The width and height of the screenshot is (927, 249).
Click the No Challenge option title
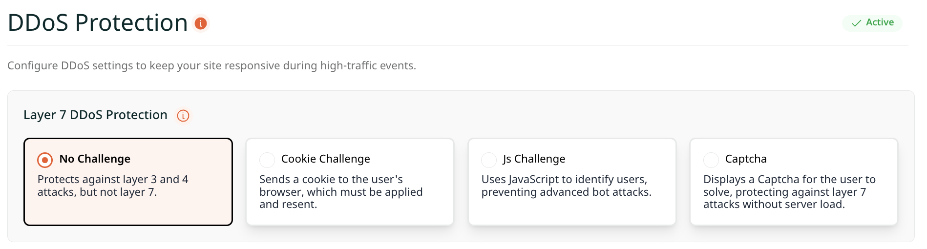95,159
